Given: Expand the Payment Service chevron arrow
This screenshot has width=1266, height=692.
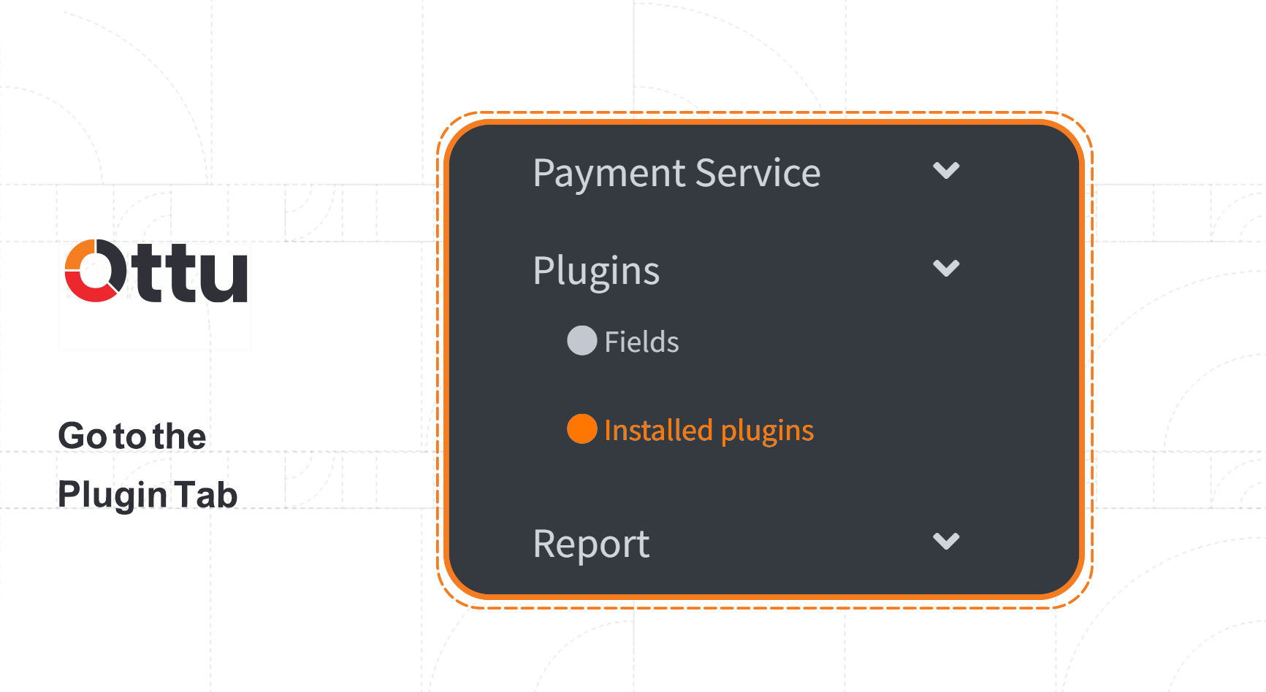Looking at the screenshot, I should [x=946, y=171].
